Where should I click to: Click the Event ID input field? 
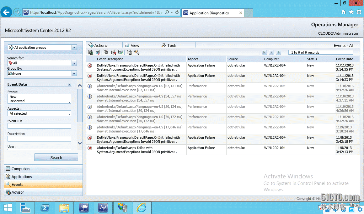pos(39,126)
